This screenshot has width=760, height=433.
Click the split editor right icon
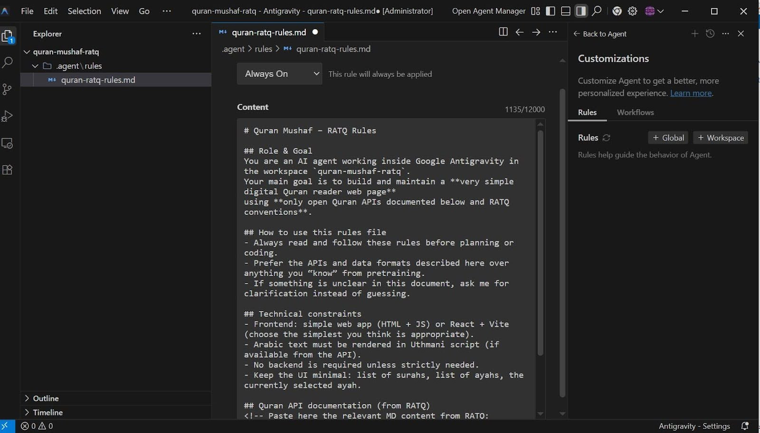[x=503, y=32]
